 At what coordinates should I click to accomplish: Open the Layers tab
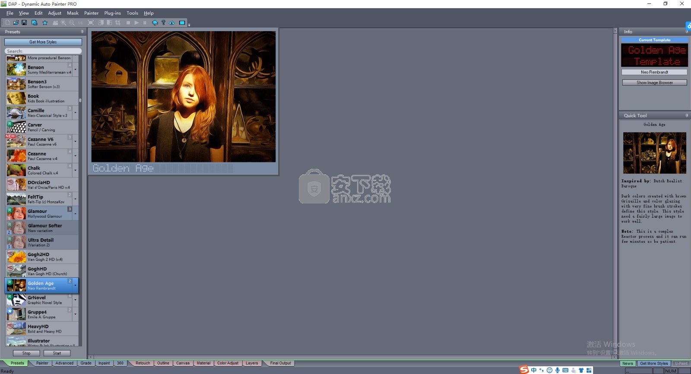click(x=252, y=363)
